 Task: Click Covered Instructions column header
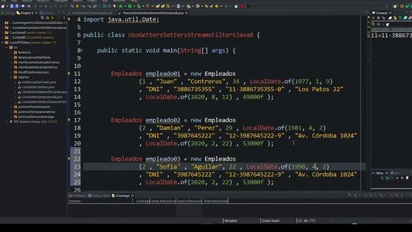point(163,201)
